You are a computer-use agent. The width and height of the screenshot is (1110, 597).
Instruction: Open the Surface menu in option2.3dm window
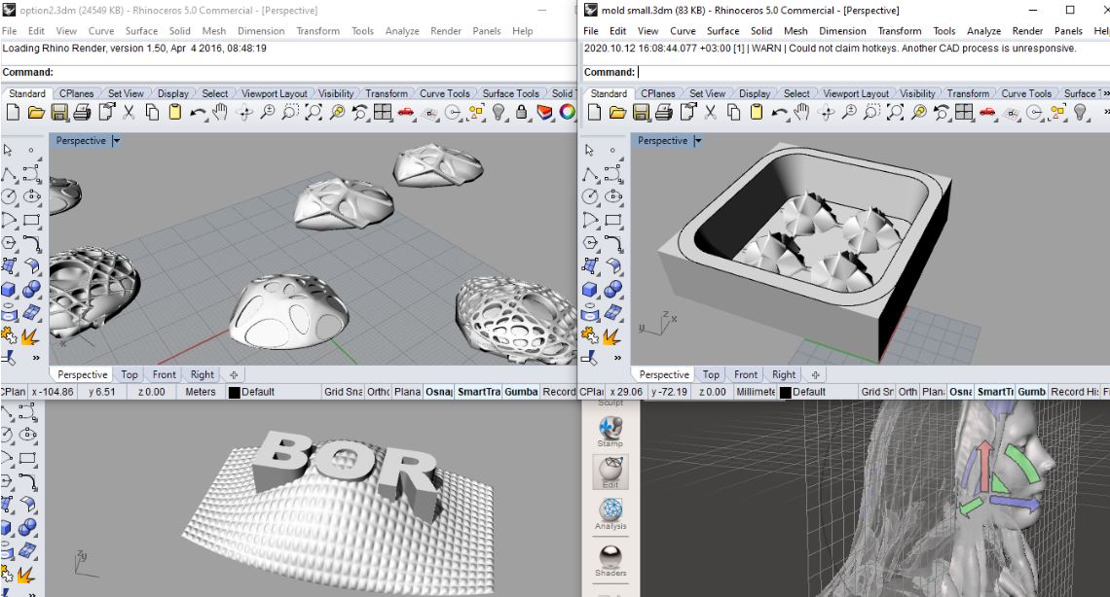pos(141,31)
